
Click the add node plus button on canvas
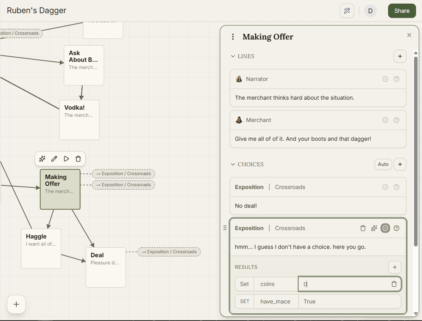(x=16, y=304)
